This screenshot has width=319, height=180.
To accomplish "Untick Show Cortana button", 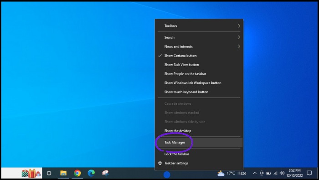I will pos(199,56).
